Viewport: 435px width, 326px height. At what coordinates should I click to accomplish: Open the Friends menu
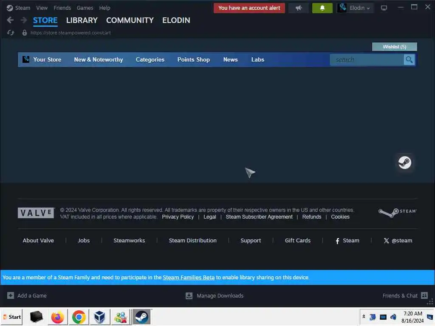click(62, 8)
